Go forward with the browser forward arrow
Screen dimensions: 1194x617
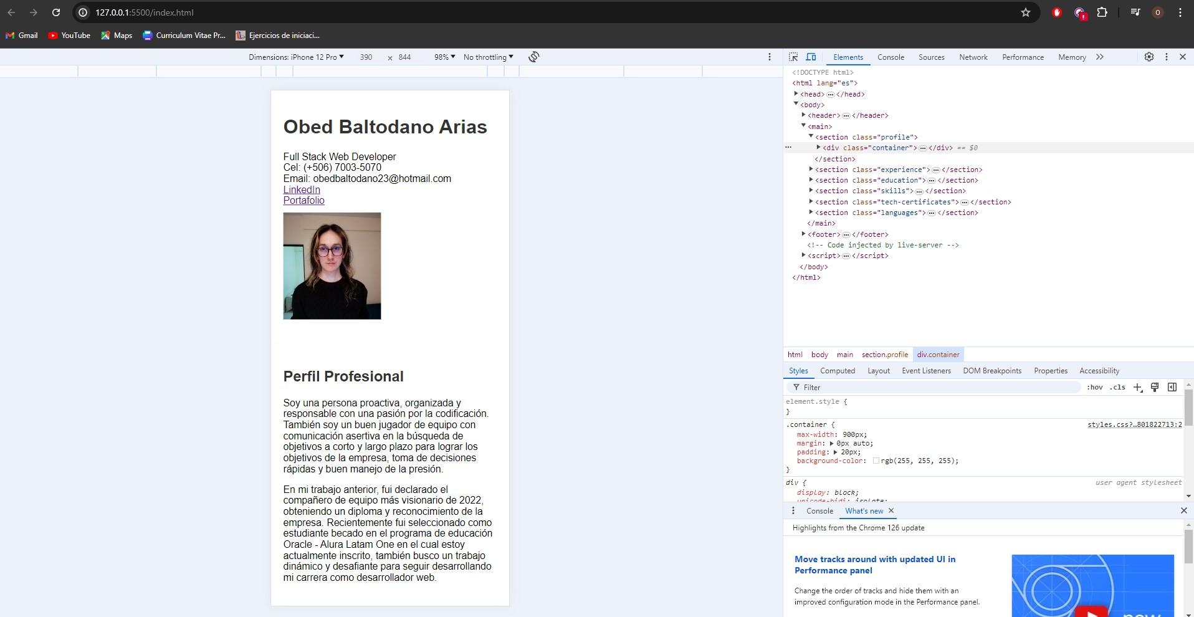(x=34, y=12)
